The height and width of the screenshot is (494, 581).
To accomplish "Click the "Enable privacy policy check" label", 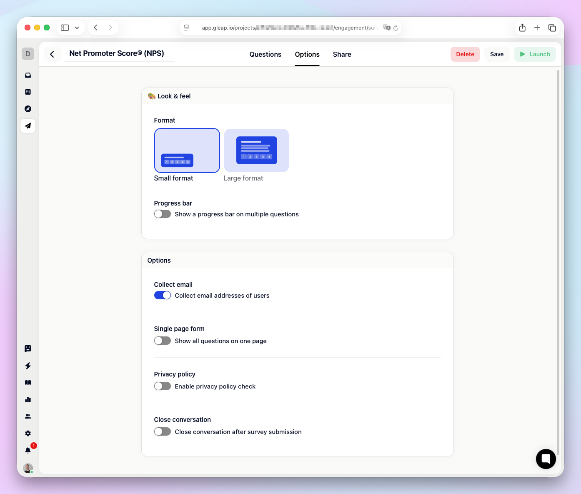I will (215, 386).
